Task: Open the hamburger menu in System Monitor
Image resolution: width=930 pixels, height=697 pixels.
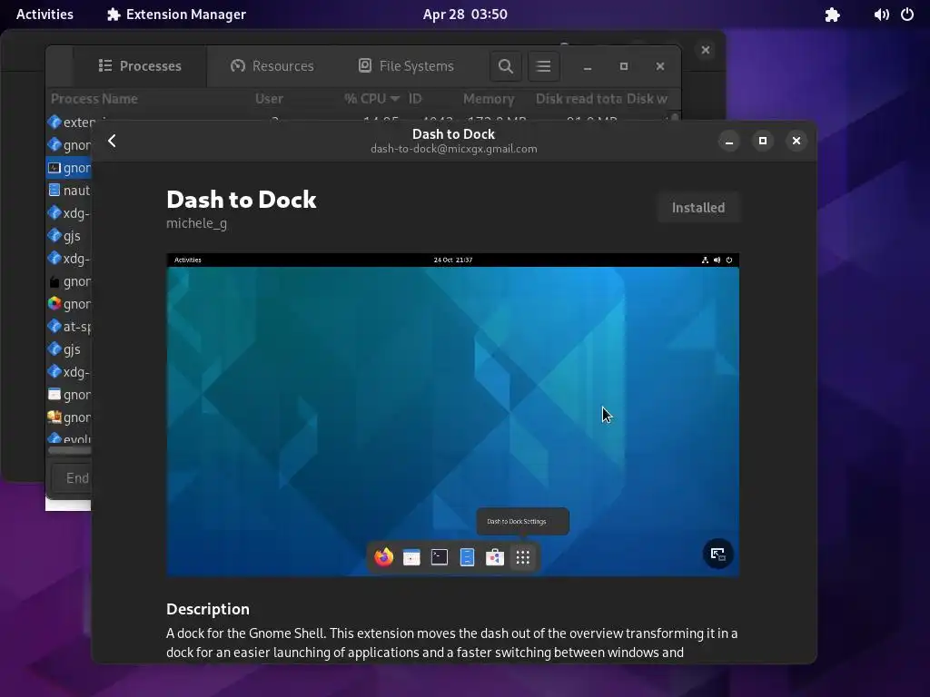Action: (x=543, y=65)
